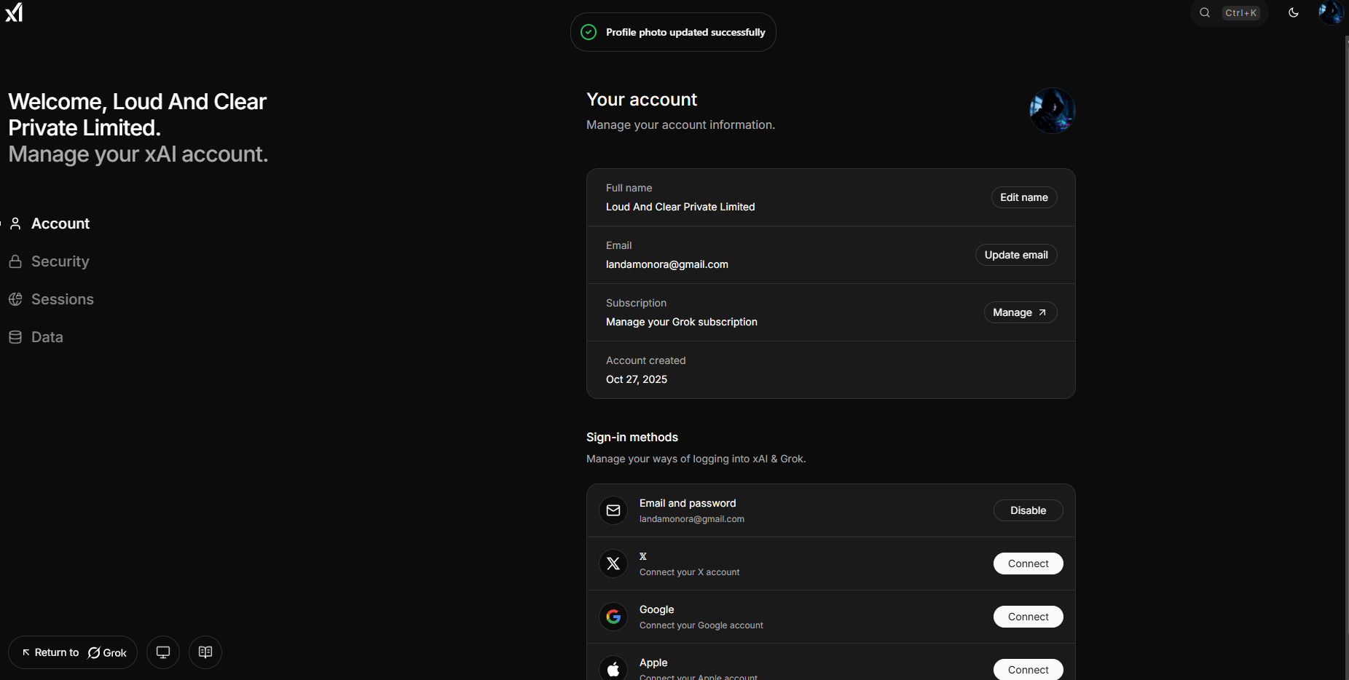Click the X logo in sign-in methods
This screenshot has height=680, width=1349.
[613, 564]
